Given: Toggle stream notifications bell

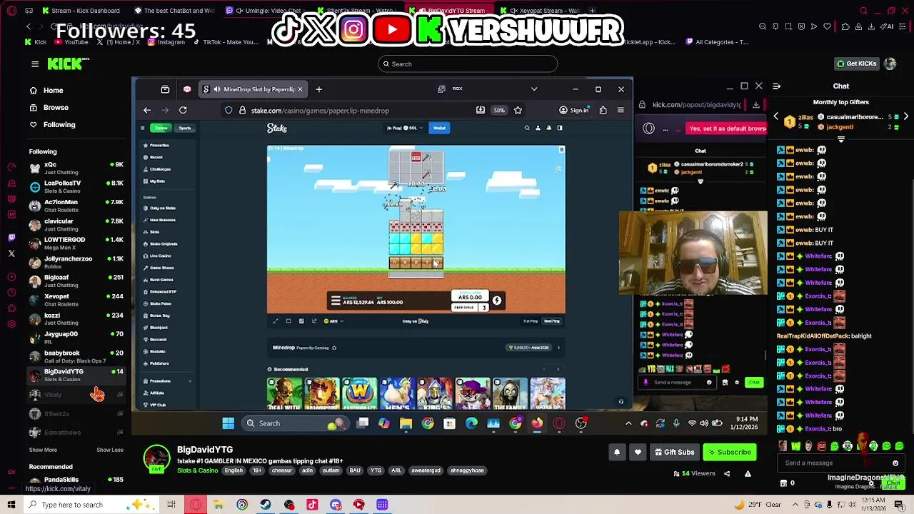Looking at the screenshot, I should pyautogui.click(x=617, y=452).
